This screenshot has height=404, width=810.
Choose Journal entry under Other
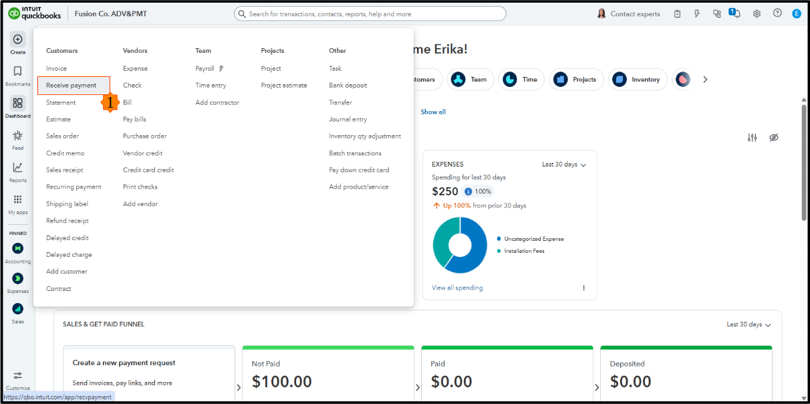[x=348, y=119]
